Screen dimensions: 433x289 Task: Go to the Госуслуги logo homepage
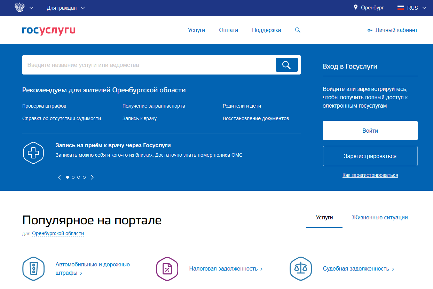[49, 30]
